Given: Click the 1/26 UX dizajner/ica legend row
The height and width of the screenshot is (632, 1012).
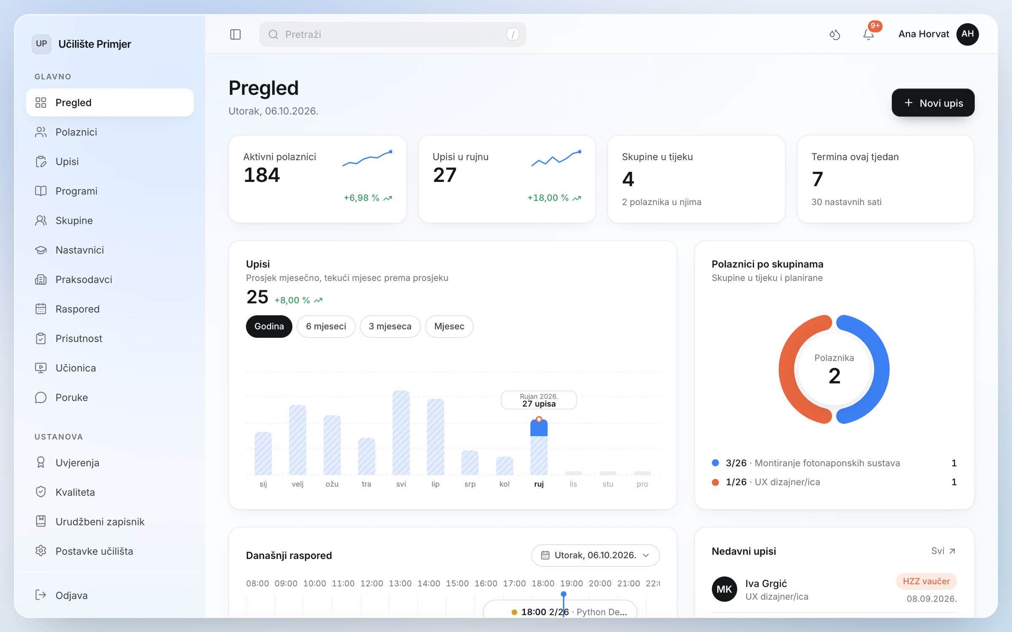Looking at the screenshot, I should coord(834,482).
